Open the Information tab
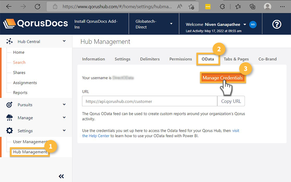 coord(93,59)
